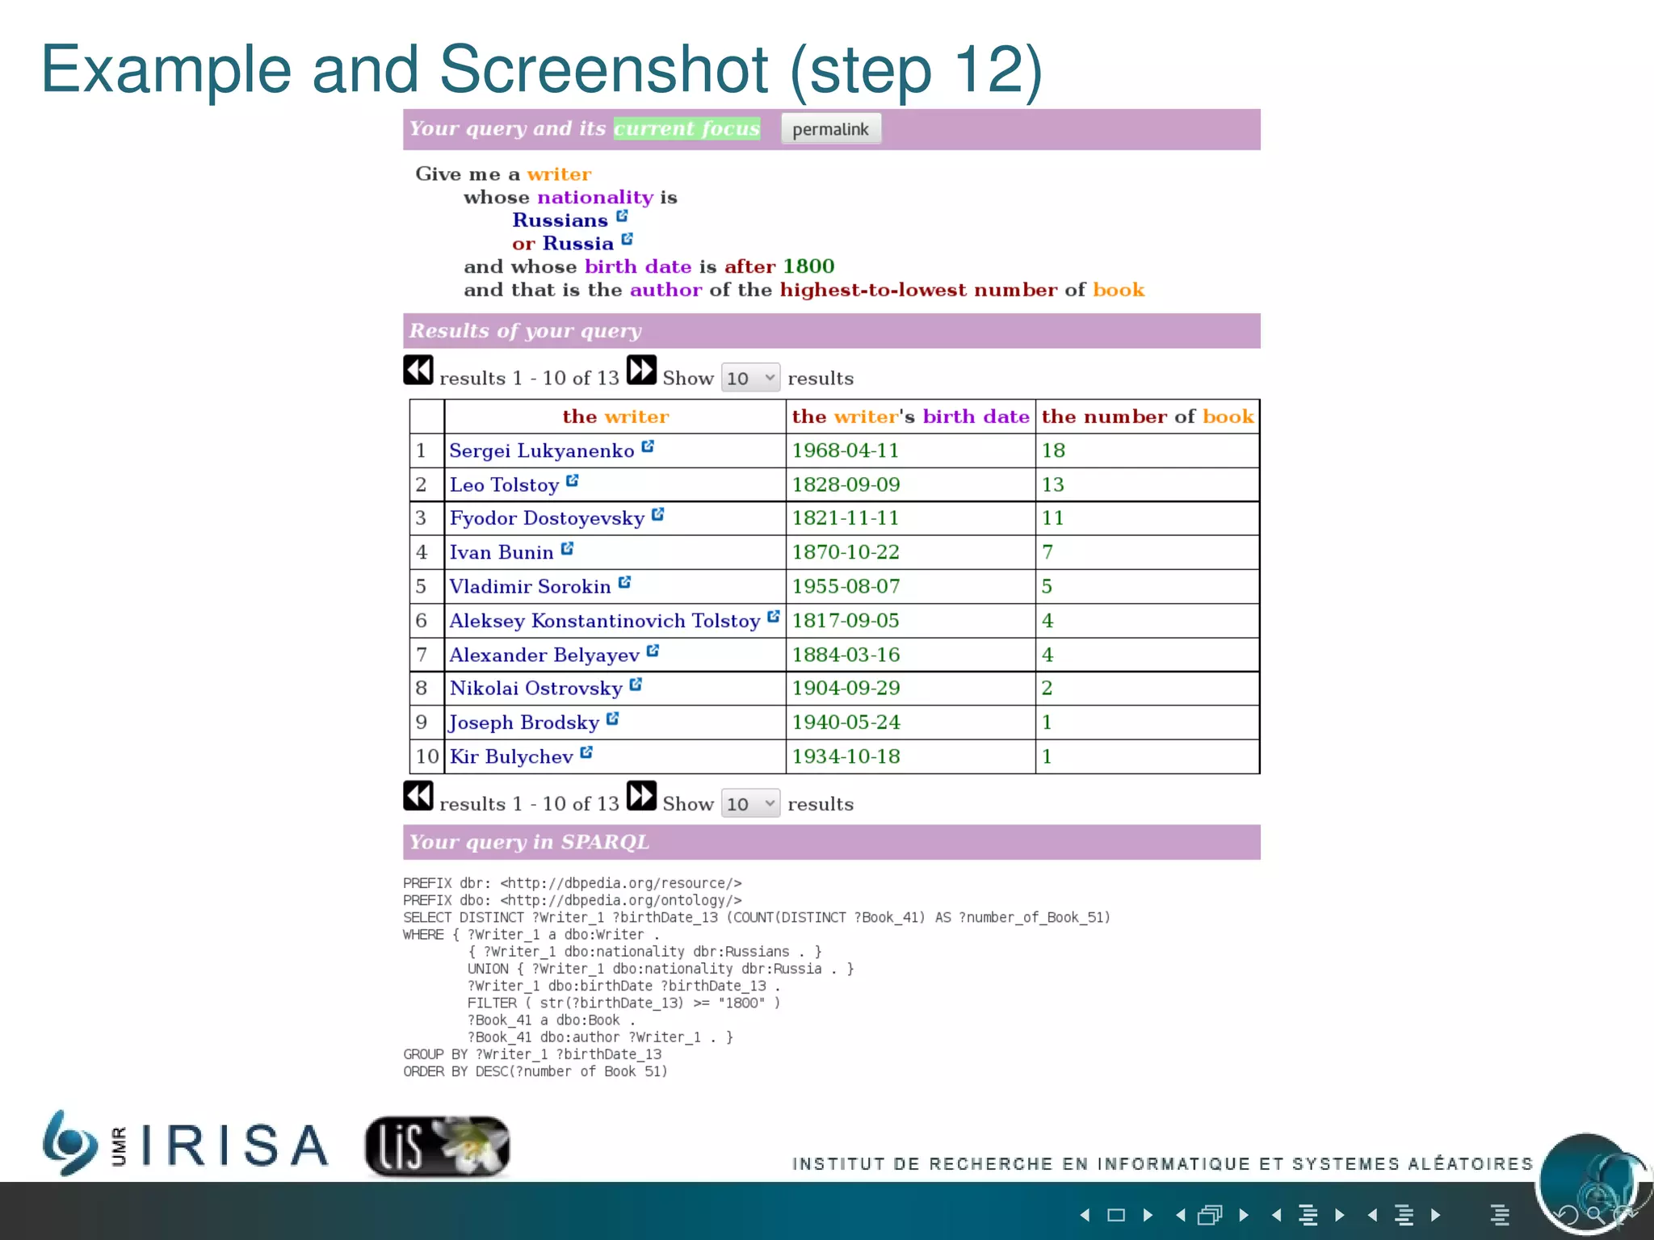This screenshot has width=1654, height=1240.
Task: Click the LIS team logo
Action: (x=437, y=1146)
